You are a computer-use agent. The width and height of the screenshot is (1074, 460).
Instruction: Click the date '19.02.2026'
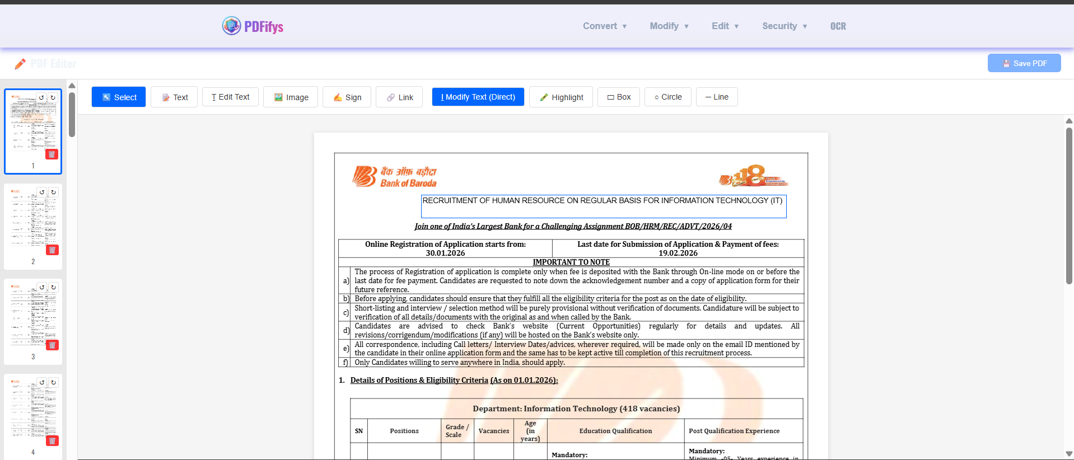[678, 253]
